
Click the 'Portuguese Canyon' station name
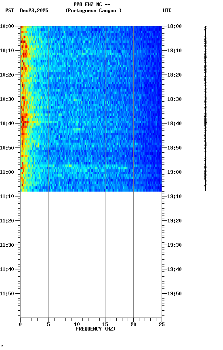click(93, 11)
